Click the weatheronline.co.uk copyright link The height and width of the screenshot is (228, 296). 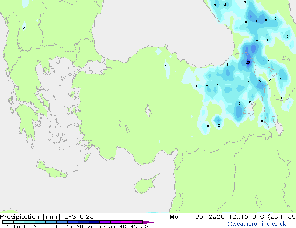256,224
